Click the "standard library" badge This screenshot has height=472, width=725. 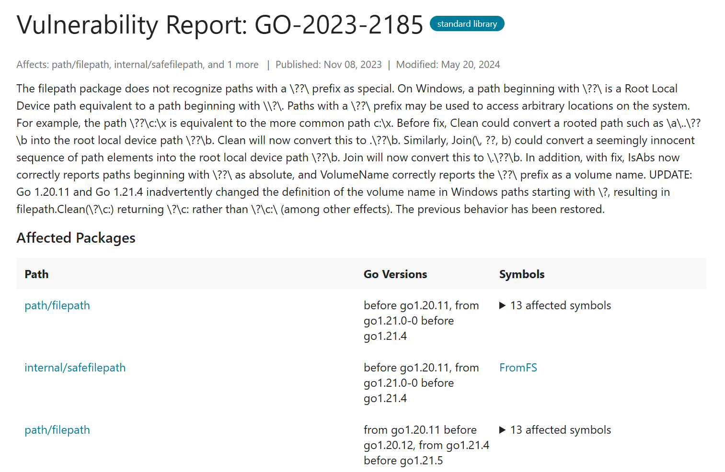tap(467, 24)
